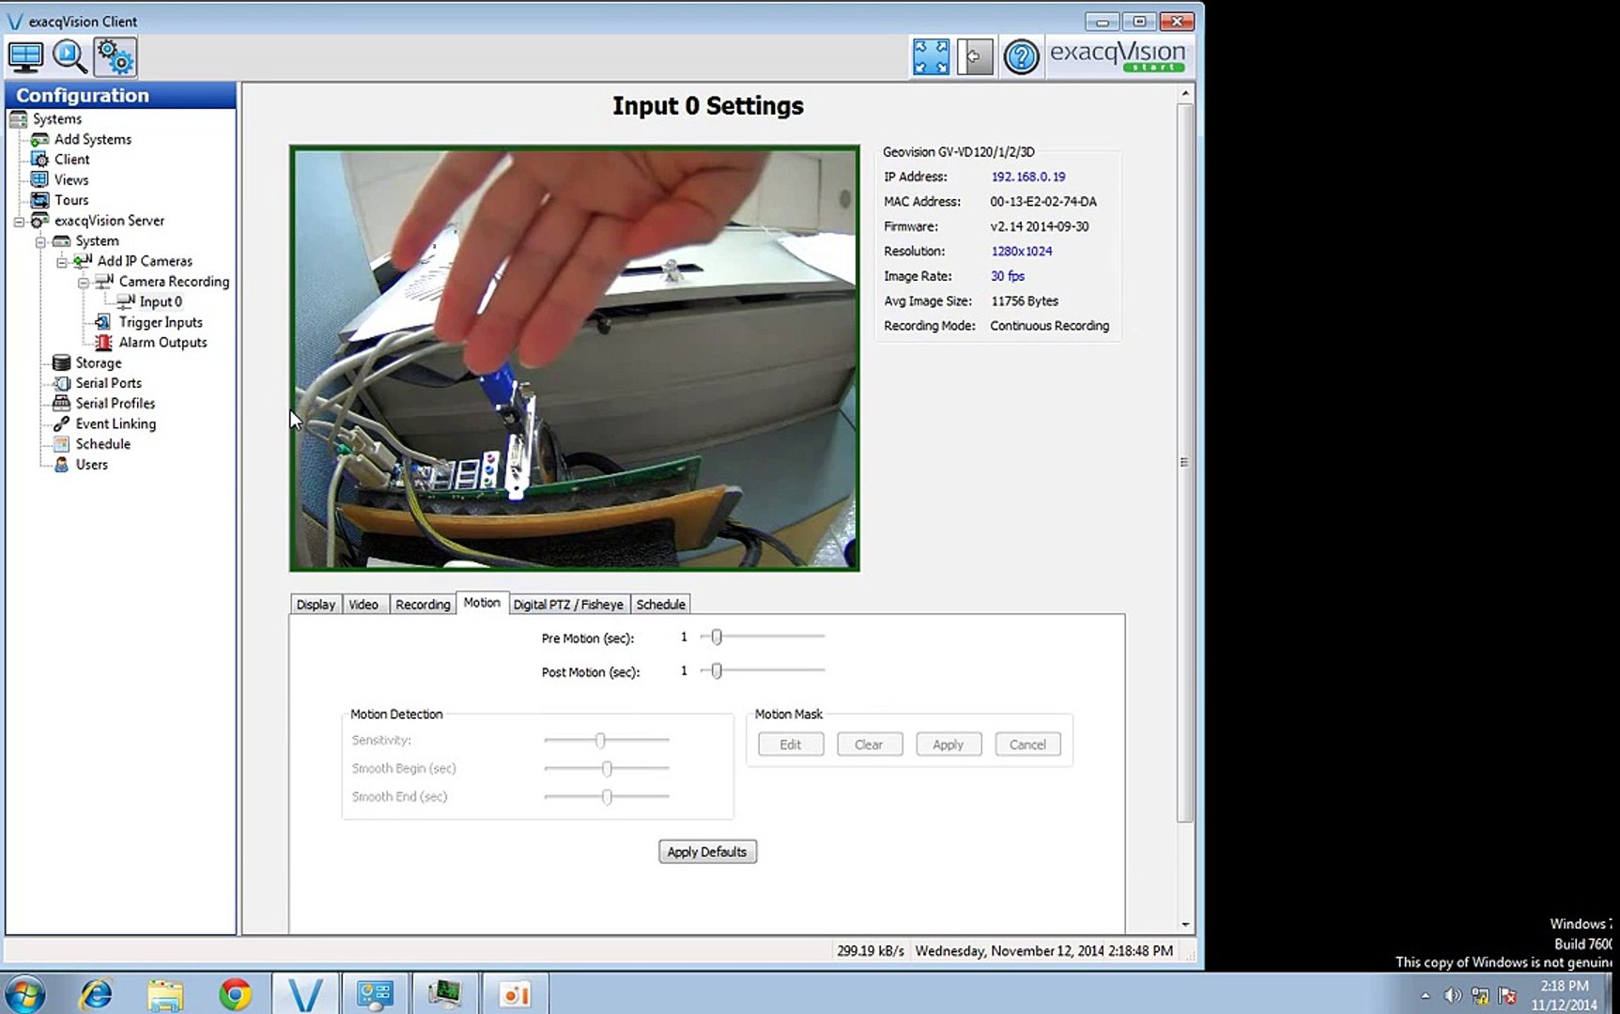Collapse the System branch expander

click(40, 242)
